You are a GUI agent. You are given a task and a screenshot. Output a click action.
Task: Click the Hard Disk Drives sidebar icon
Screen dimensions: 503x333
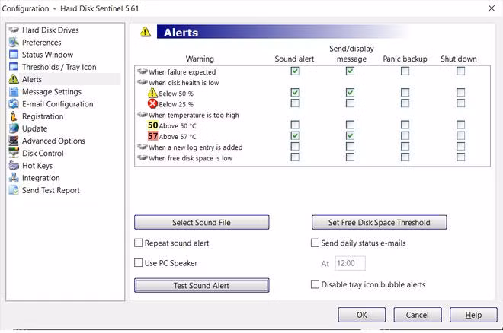tap(14, 30)
